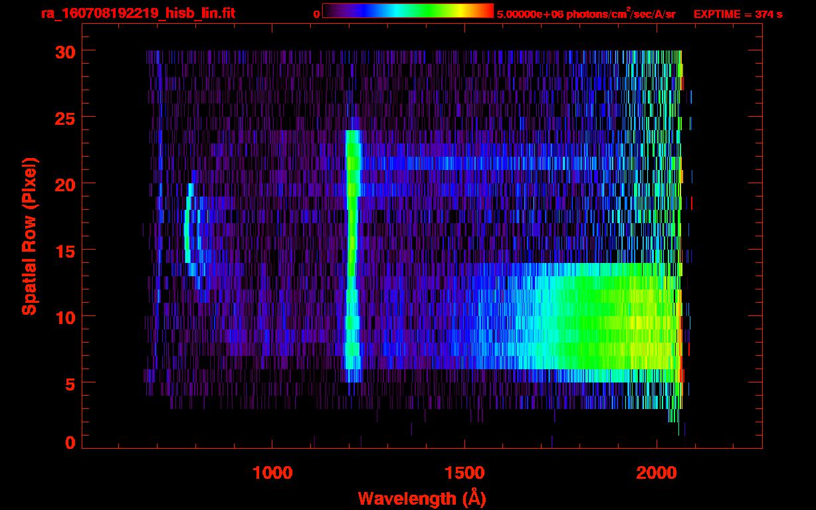816x510 pixels.
Task: Click the rainbow color bar legend
Action: coord(408,11)
